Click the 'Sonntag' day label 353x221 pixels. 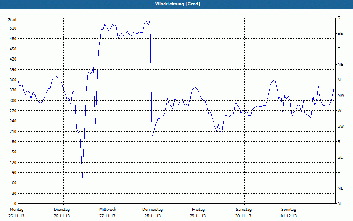(x=289, y=210)
